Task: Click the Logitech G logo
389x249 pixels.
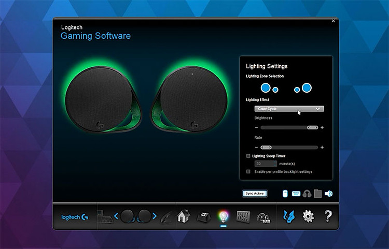Action: coord(74,217)
